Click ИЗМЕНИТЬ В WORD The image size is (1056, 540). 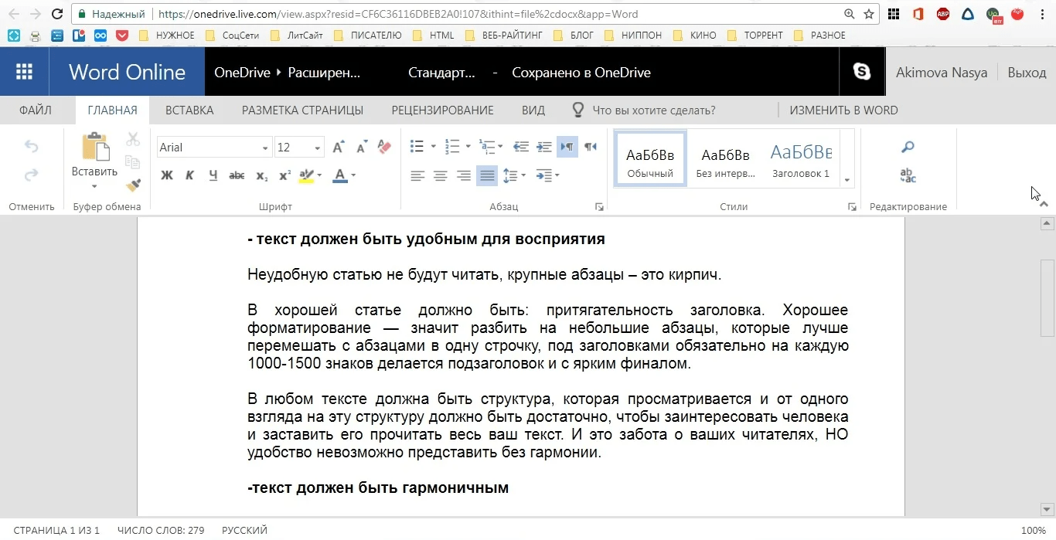pyautogui.click(x=843, y=110)
